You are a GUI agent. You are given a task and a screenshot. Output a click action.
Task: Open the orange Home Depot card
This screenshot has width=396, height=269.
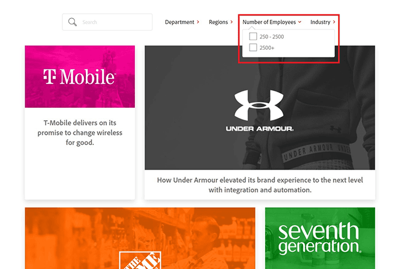click(x=140, y=238)
